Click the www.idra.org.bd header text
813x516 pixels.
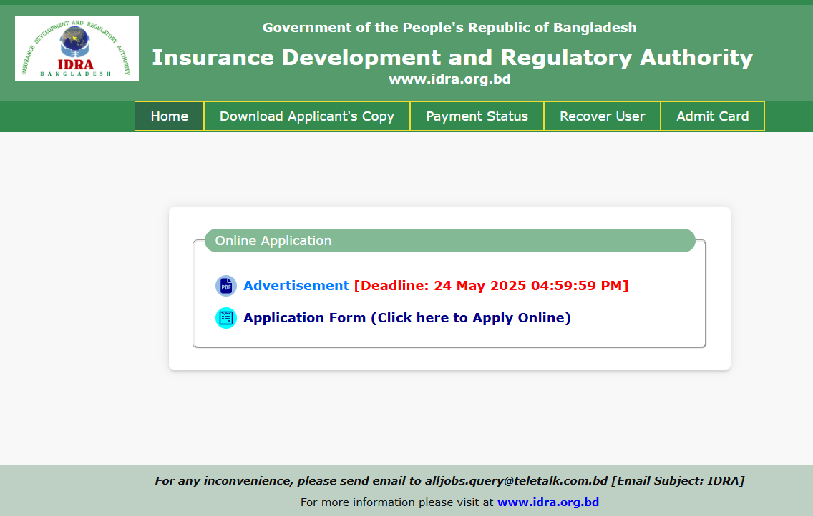click(450, 79)
